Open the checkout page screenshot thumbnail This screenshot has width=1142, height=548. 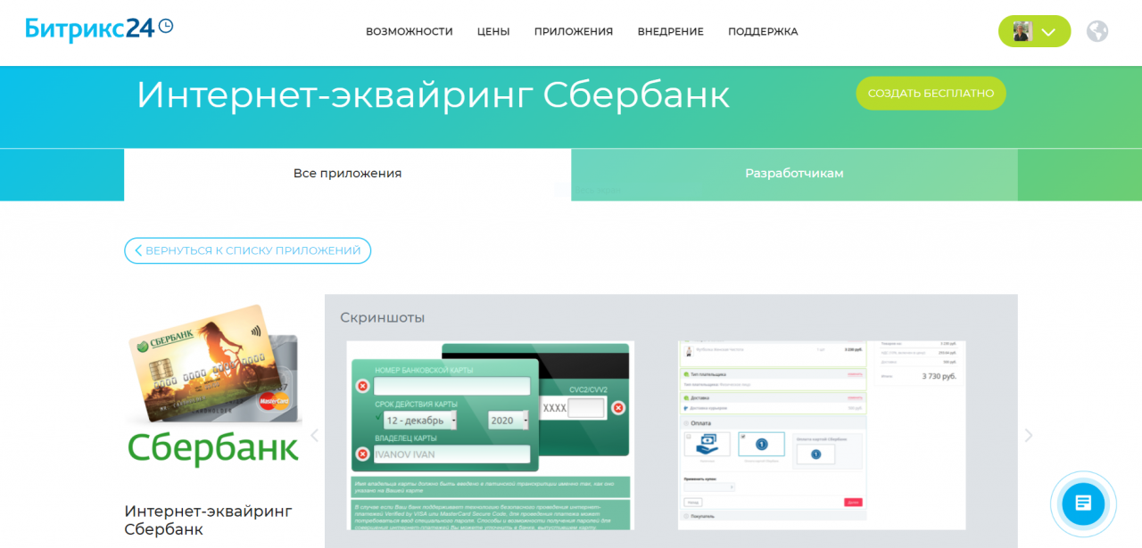(821, 435)
